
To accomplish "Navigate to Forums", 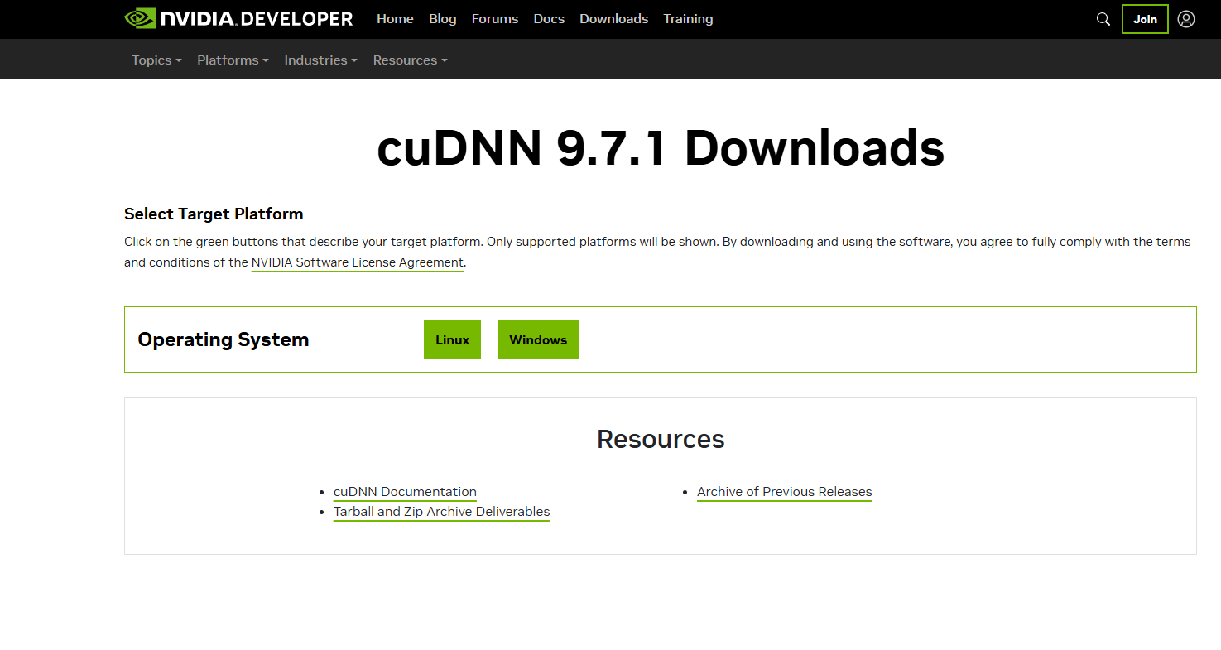I will [494, 19].
